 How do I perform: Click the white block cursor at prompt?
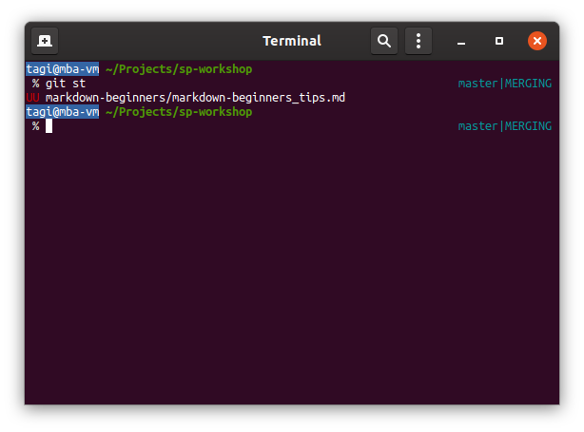[x=49, y=126]
